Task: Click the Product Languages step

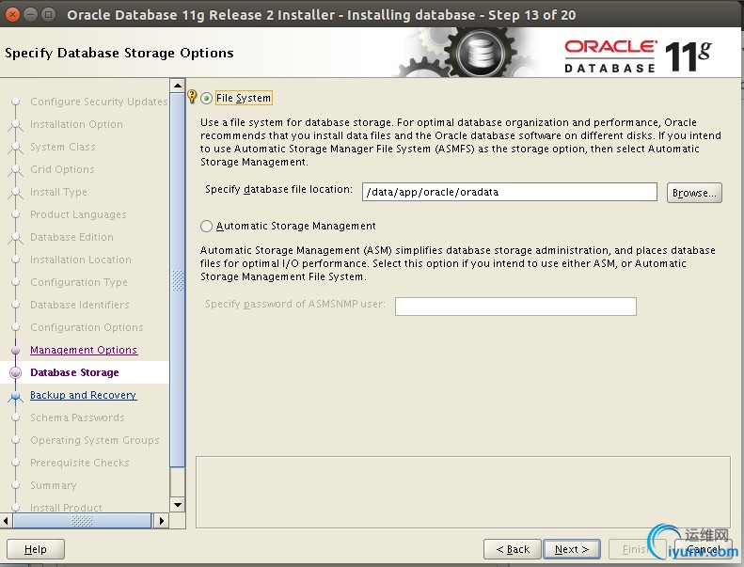Action: click(78, 214)
